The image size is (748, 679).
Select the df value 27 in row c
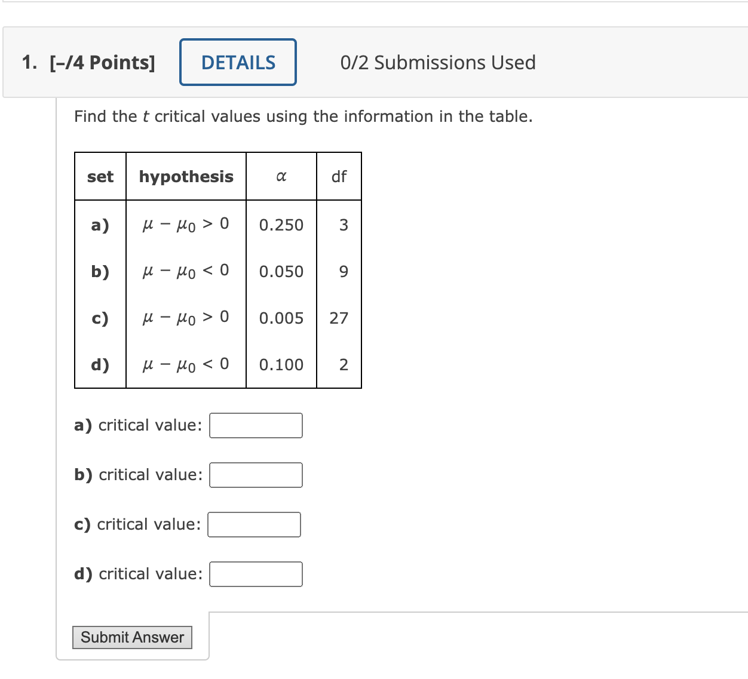click(339, 318)
